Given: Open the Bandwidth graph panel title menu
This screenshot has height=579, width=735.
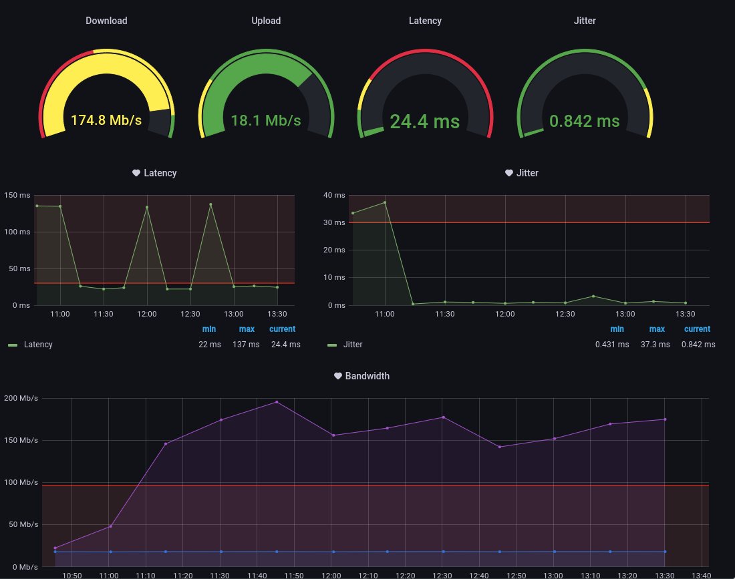Looking at the screenshot, I should (367, 376).
